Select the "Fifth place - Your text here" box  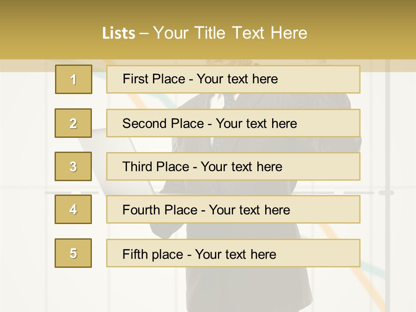[x=233, y=253]
